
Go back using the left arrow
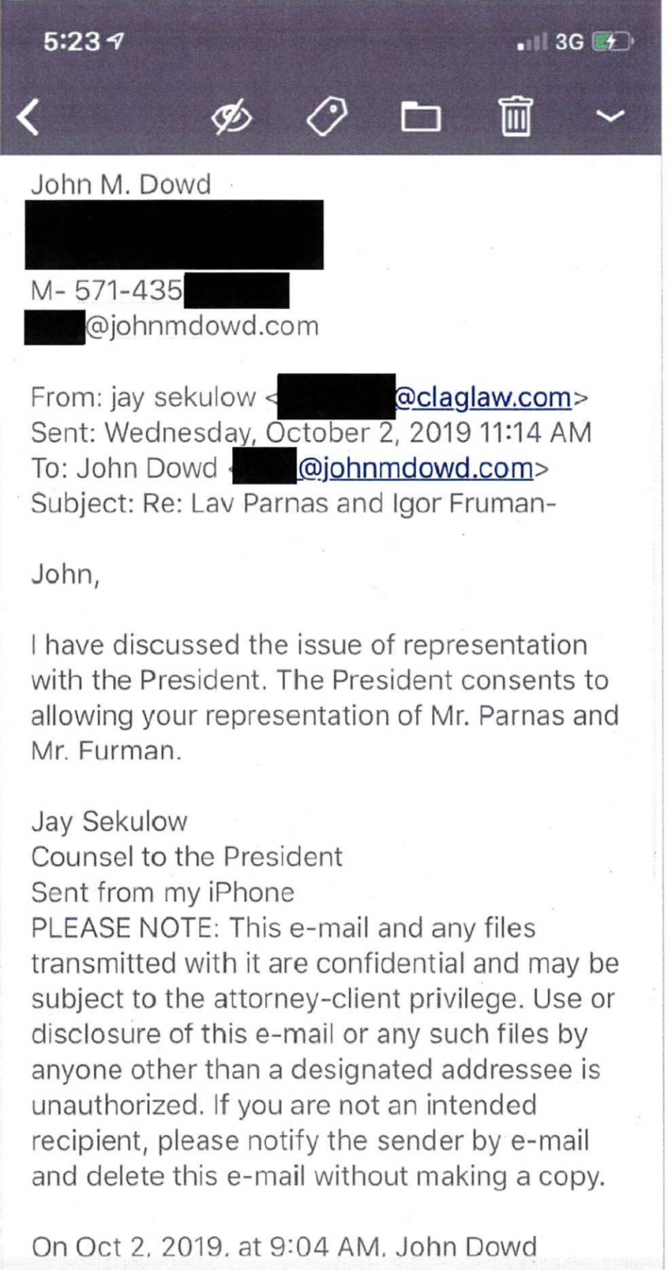29,117
